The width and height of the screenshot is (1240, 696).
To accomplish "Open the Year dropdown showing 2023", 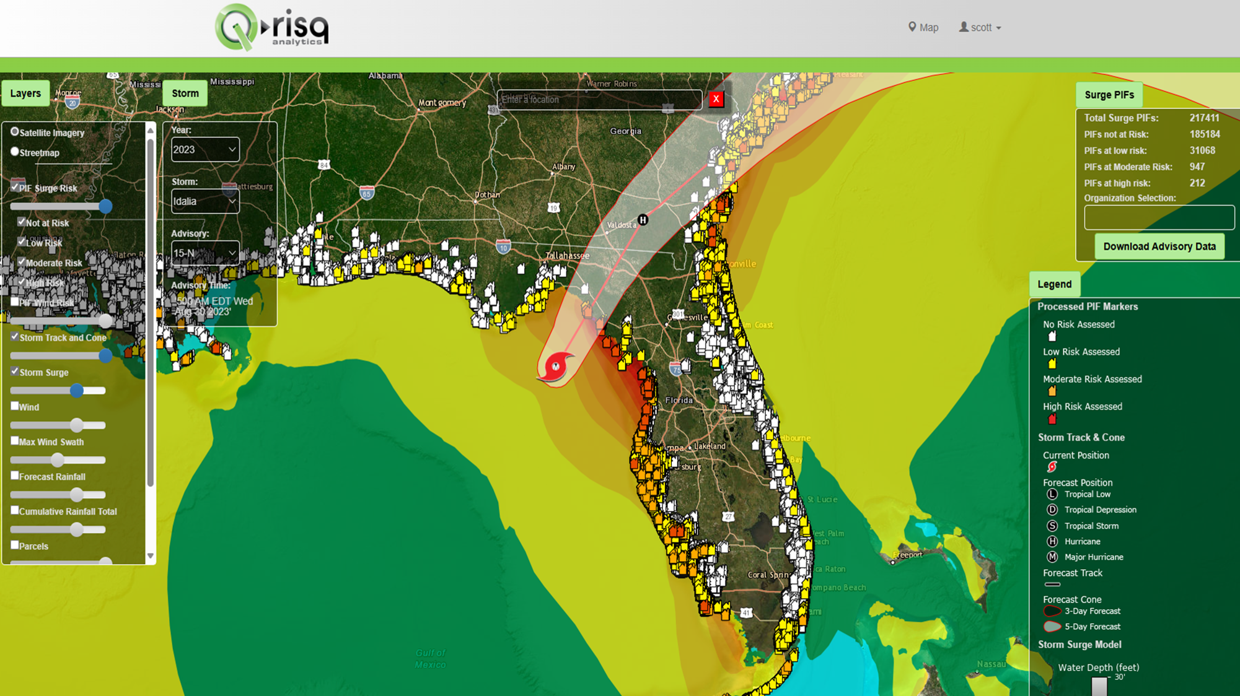I will click(205, 149).
